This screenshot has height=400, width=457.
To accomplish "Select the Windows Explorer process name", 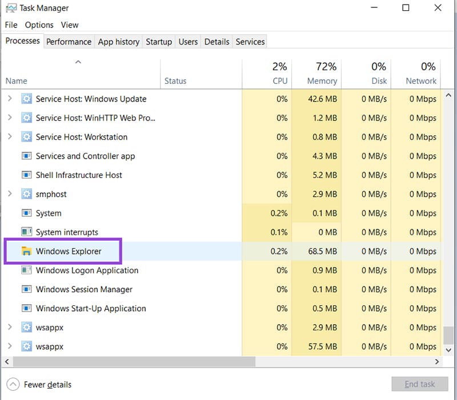I will [x=69, y=251].
